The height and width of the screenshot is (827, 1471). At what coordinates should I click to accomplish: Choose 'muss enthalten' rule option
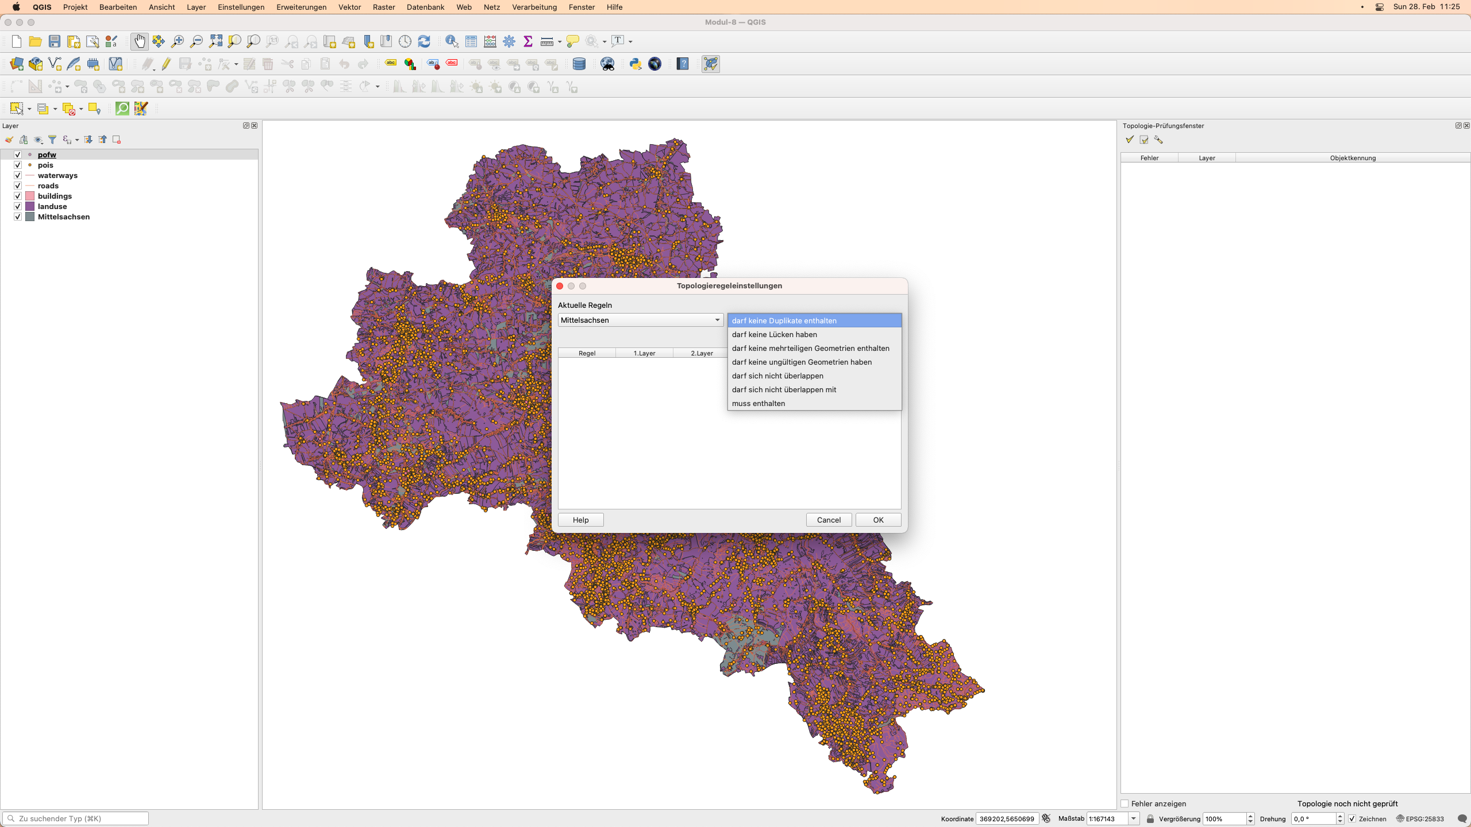(814, 403)
